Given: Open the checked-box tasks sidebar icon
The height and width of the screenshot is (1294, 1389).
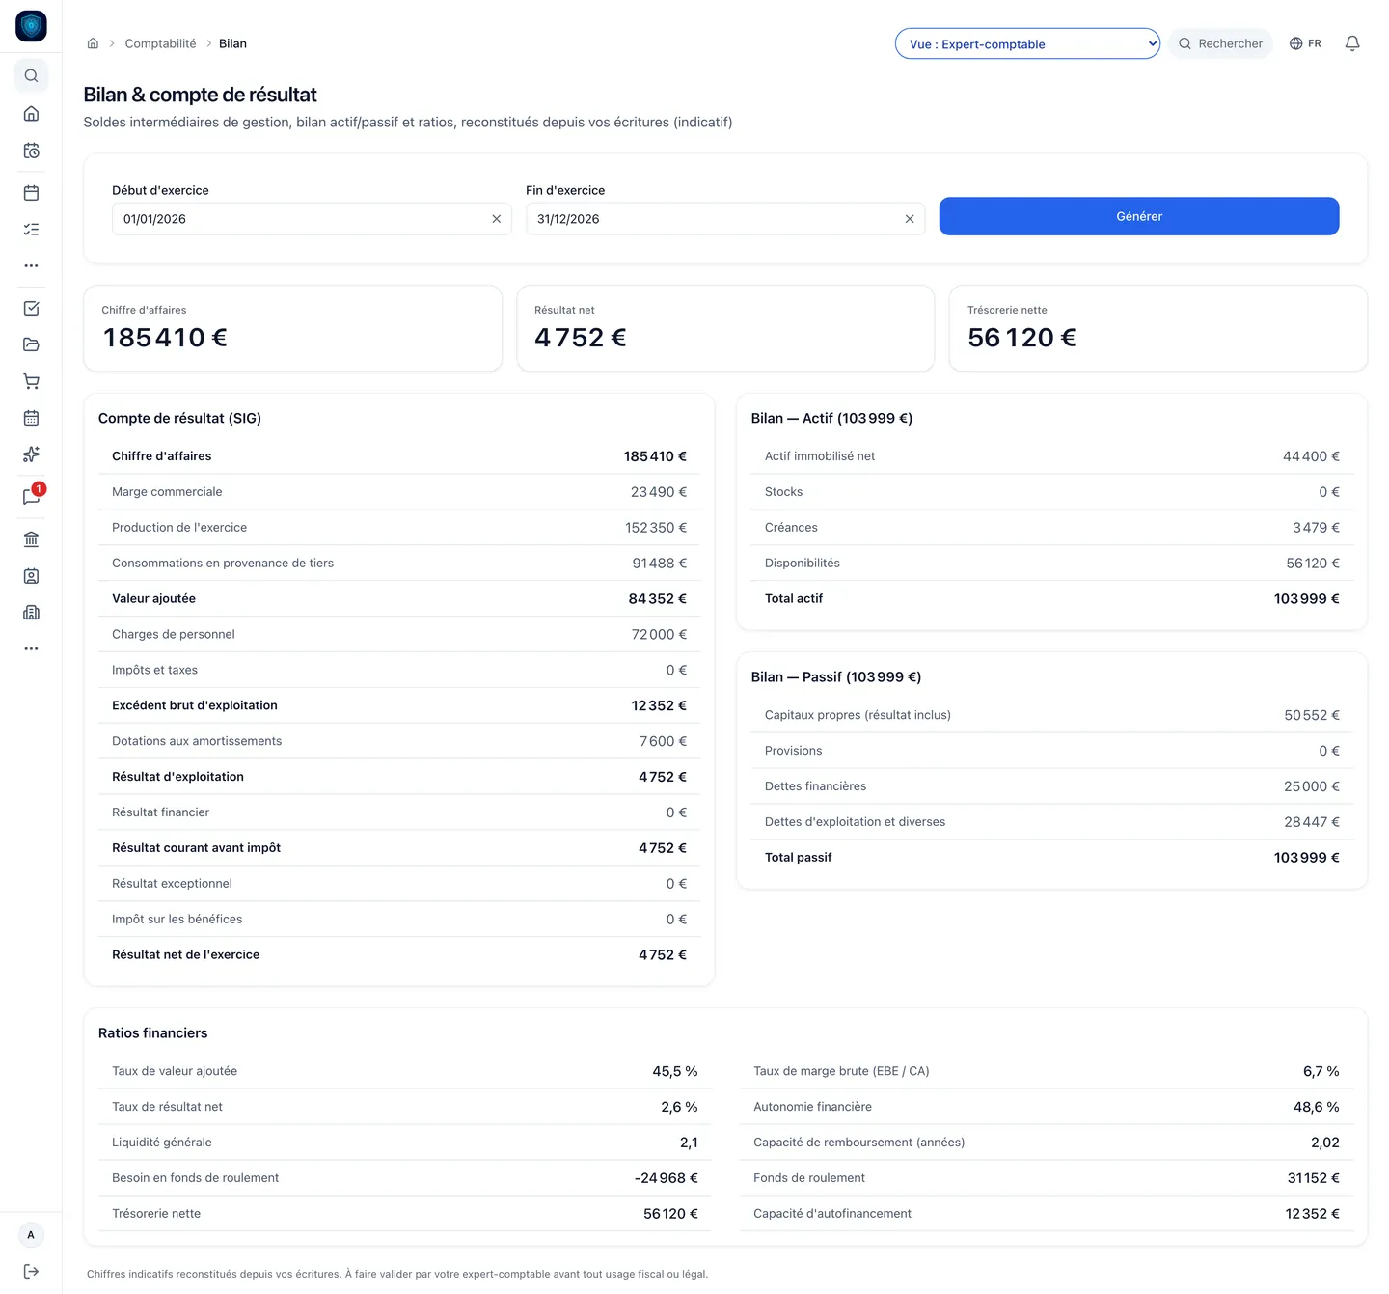Looking at the screenshot, I should coord(31,309).
